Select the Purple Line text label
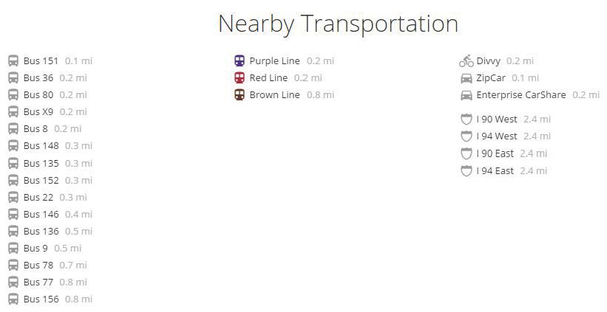The image size is (607, 312). [274, 60]
